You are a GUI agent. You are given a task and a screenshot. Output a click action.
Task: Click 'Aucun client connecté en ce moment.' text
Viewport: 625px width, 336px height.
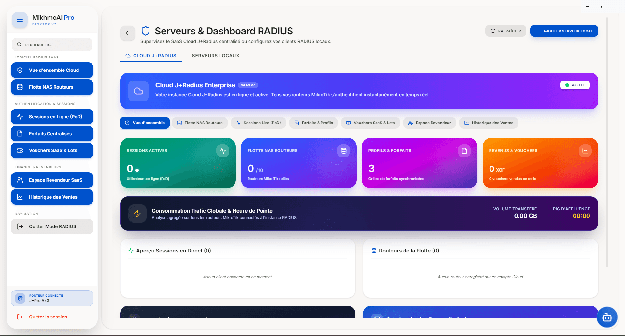pos(238,277)
